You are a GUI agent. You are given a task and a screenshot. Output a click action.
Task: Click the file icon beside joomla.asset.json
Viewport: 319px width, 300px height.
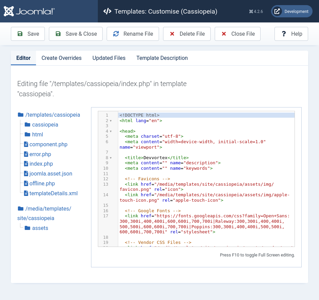tap(26, 173)
